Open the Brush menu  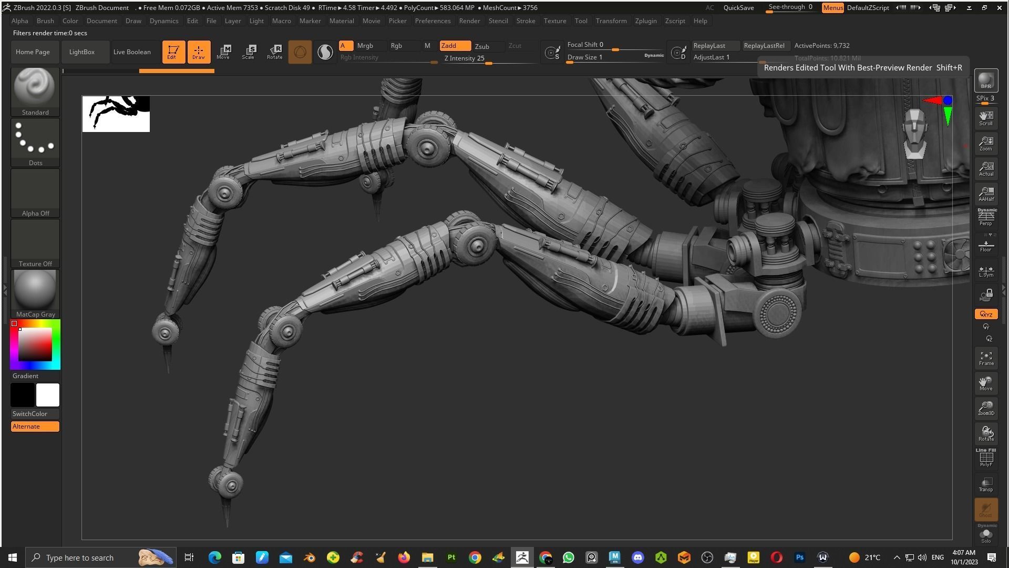45,21
